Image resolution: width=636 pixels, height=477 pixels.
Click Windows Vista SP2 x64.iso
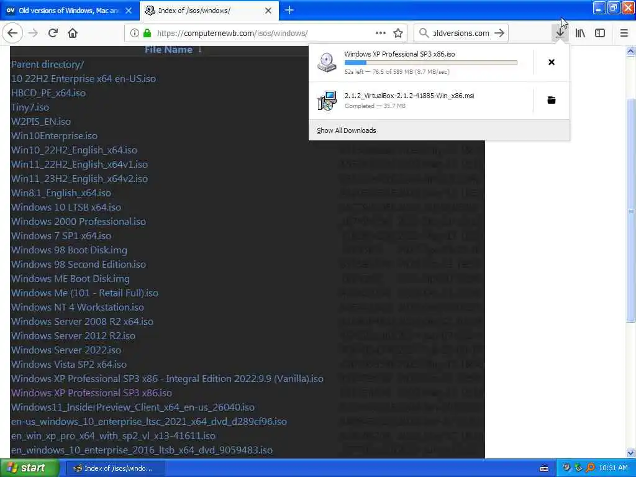pyautogui.click(x=69, y=364)
